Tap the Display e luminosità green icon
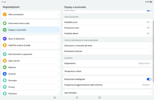This screenshot has height=100, width=154. pos(5,30)
